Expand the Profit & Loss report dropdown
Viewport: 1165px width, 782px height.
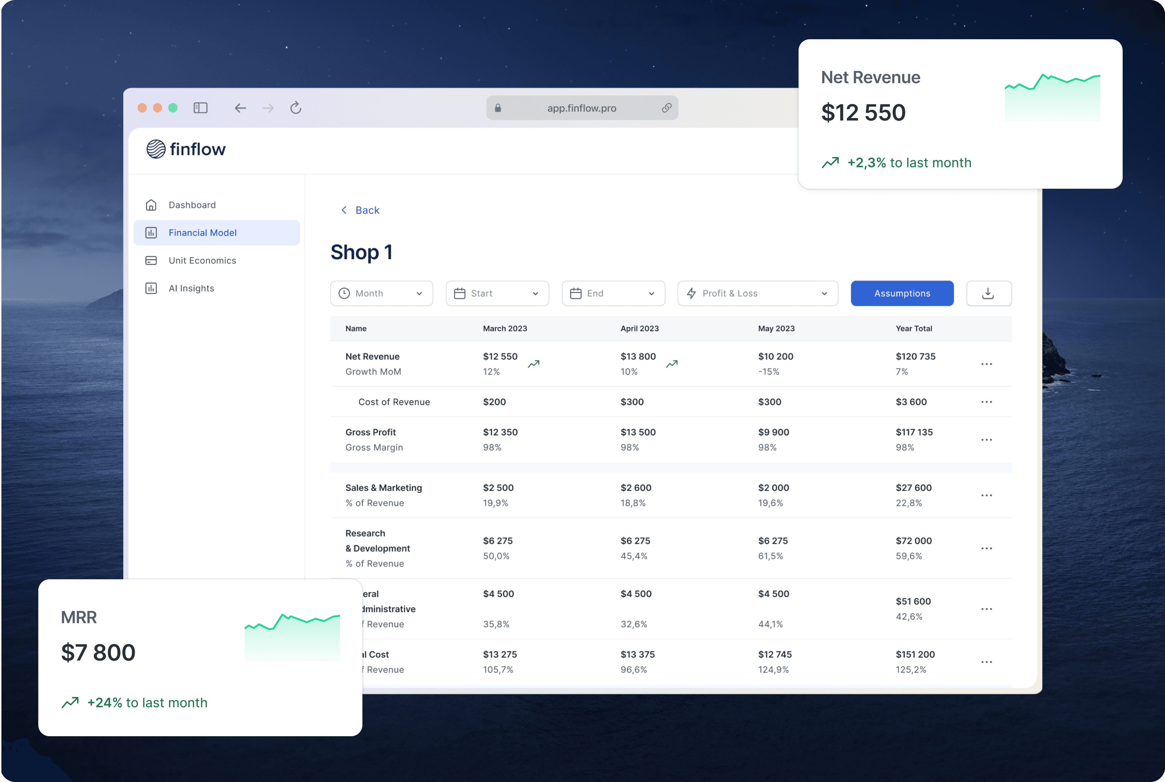(757, 293)
